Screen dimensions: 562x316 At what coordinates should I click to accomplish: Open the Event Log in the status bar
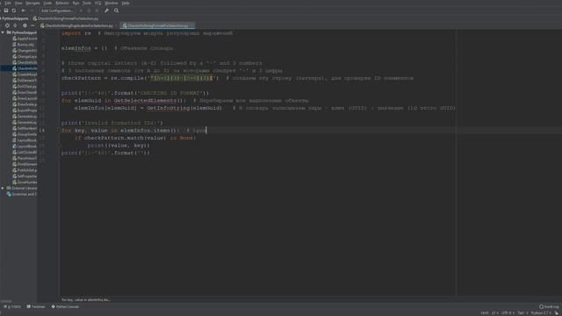pos(549,306)
